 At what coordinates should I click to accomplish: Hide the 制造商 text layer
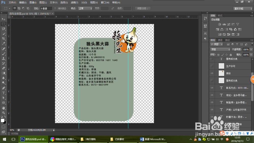[x=212, y=103]
